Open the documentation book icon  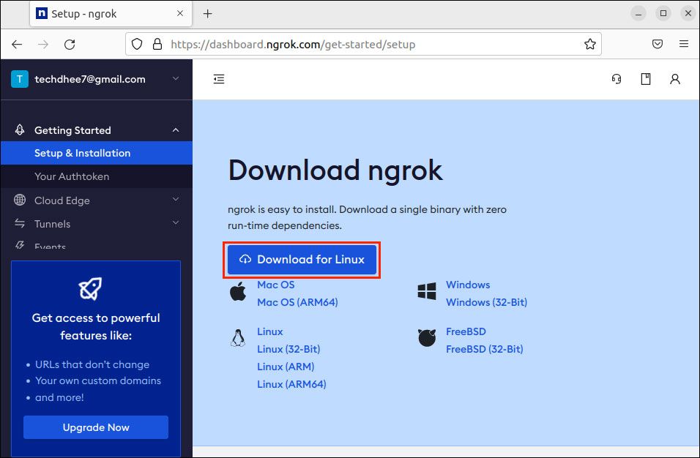pos(646,79)
